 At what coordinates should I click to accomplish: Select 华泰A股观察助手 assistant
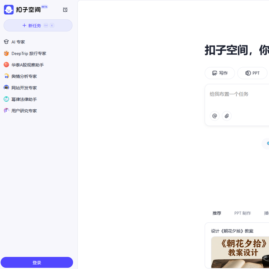(x=27, y=65)
